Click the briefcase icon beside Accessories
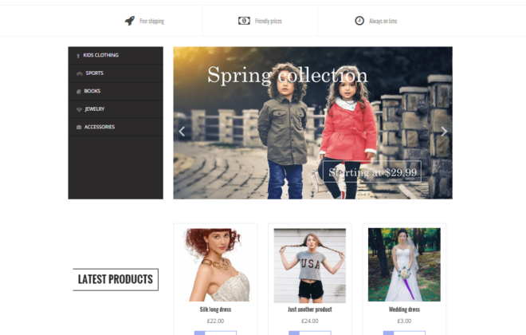The width and height of the screenshot is (526, 335). (79, 127)
